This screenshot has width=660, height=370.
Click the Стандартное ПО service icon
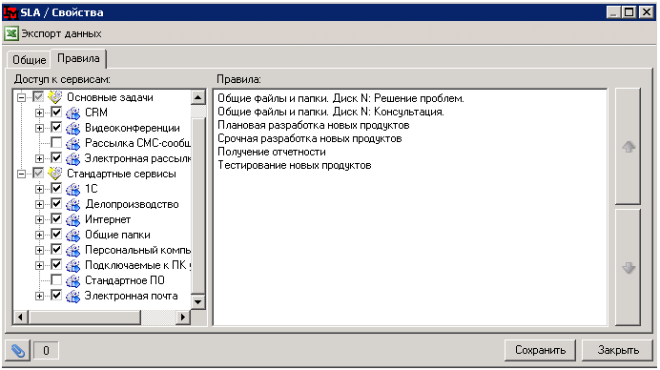coord(72,280)
